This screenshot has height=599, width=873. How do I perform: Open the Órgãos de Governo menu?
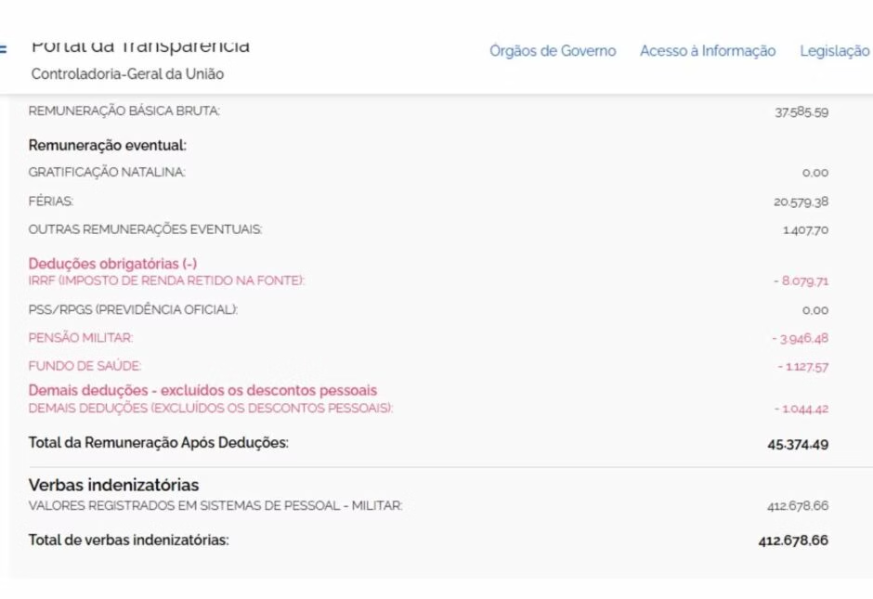pyautogui.click(x=553, y=51)
